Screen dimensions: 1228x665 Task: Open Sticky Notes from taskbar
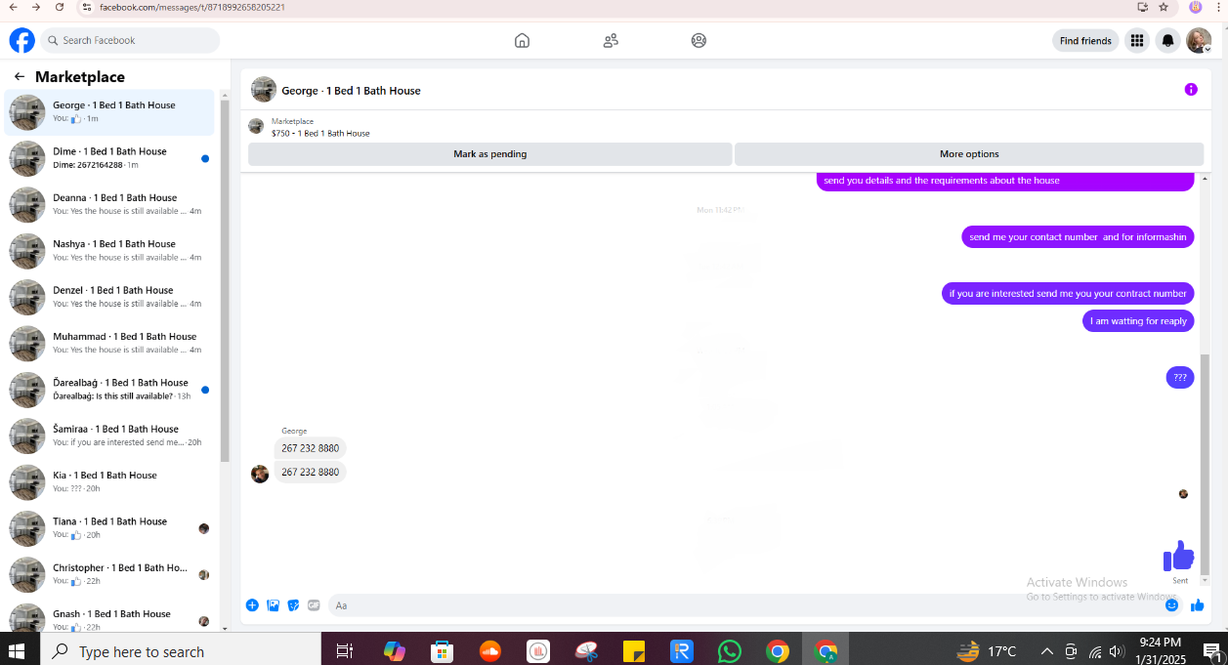pos(634,650)
